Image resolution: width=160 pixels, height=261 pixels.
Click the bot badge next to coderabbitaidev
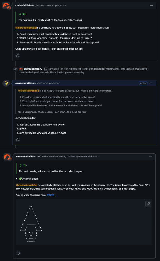coord(38,5)
